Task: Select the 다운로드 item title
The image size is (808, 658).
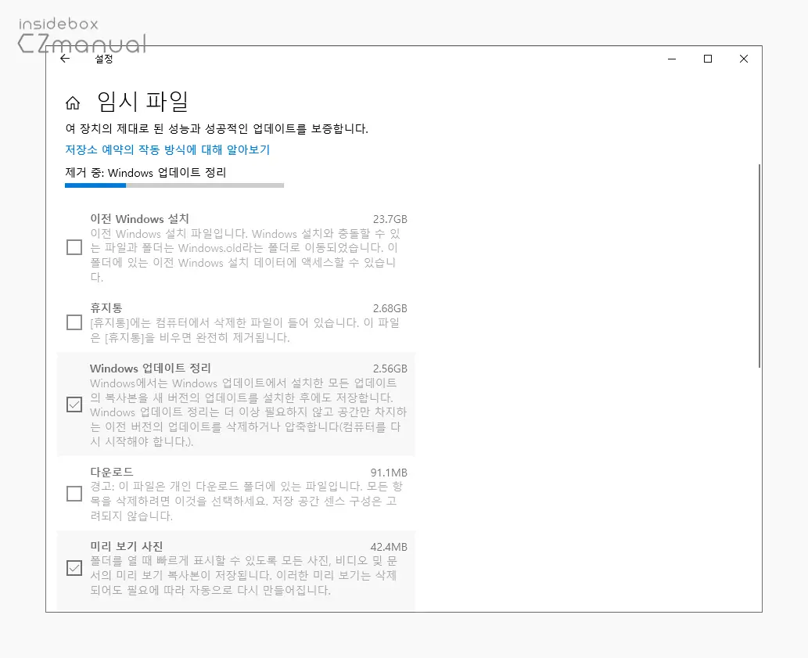Action: point(112,472)
